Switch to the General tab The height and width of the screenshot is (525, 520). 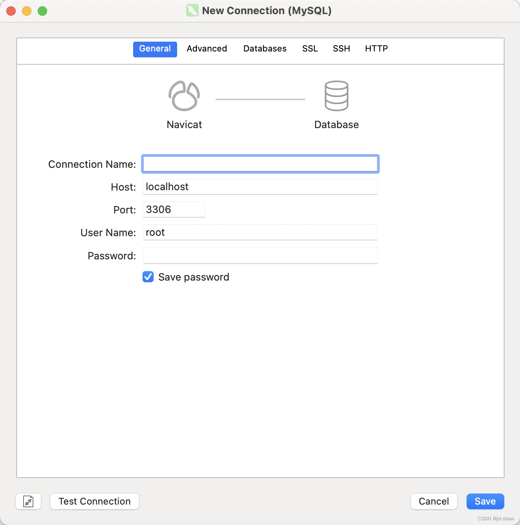(x=155, y=49)
